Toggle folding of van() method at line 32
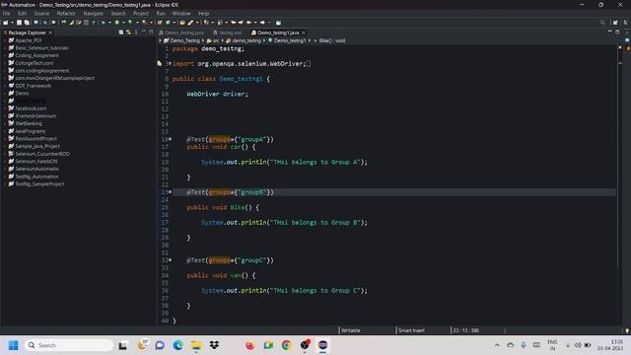631x355 pixels. (170, 260)
